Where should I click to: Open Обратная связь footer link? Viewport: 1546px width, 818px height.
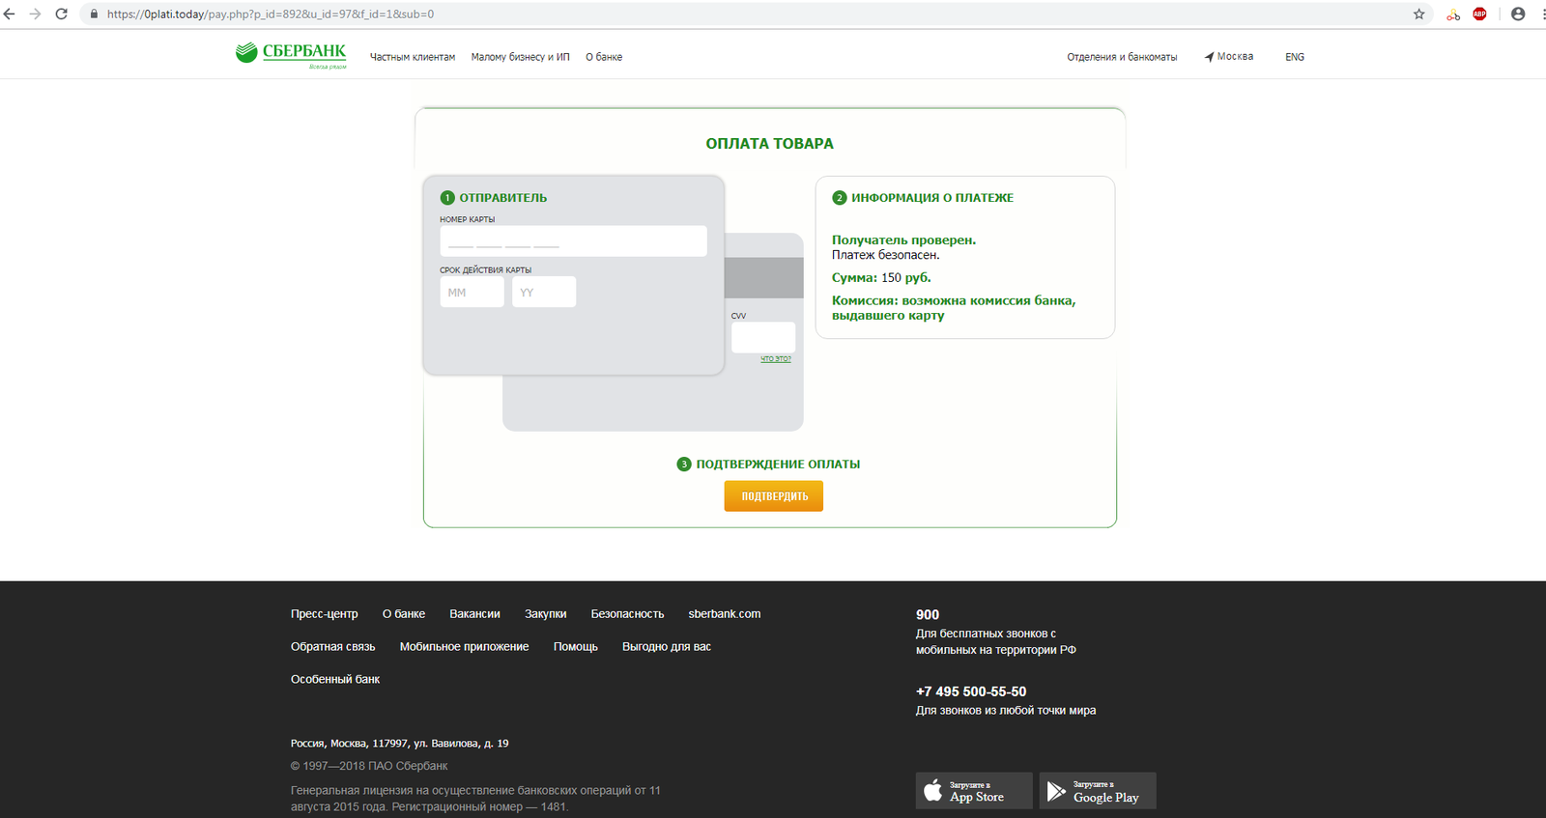(x=333, y=647)
